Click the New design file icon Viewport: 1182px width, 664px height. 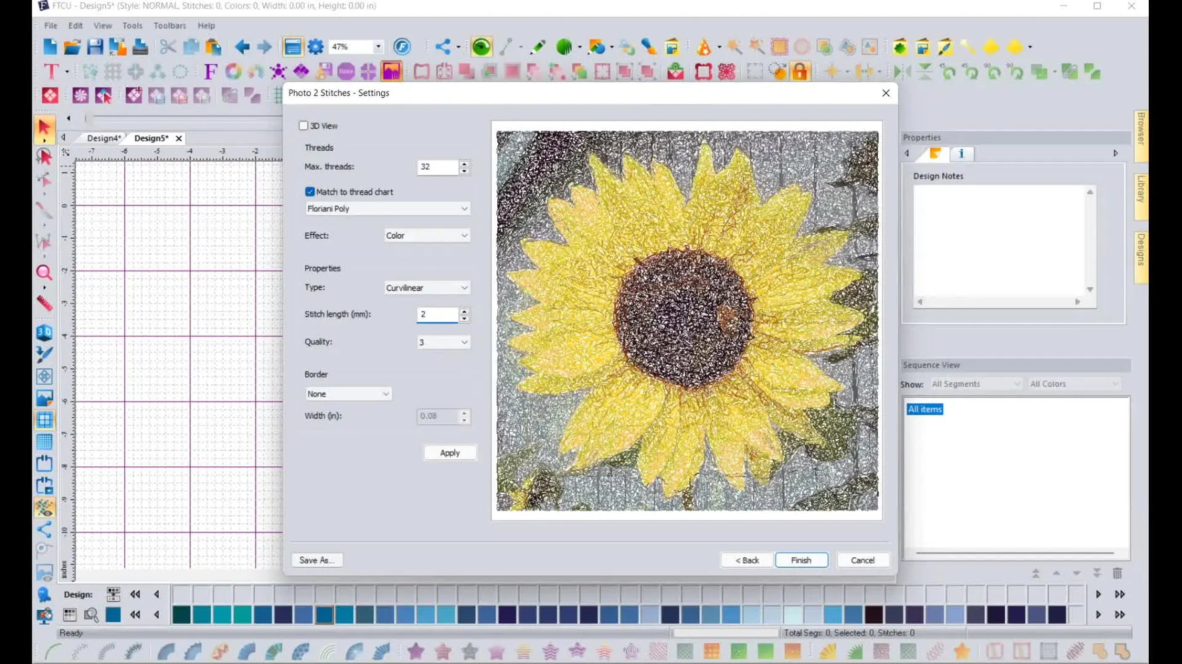(50, 46)
